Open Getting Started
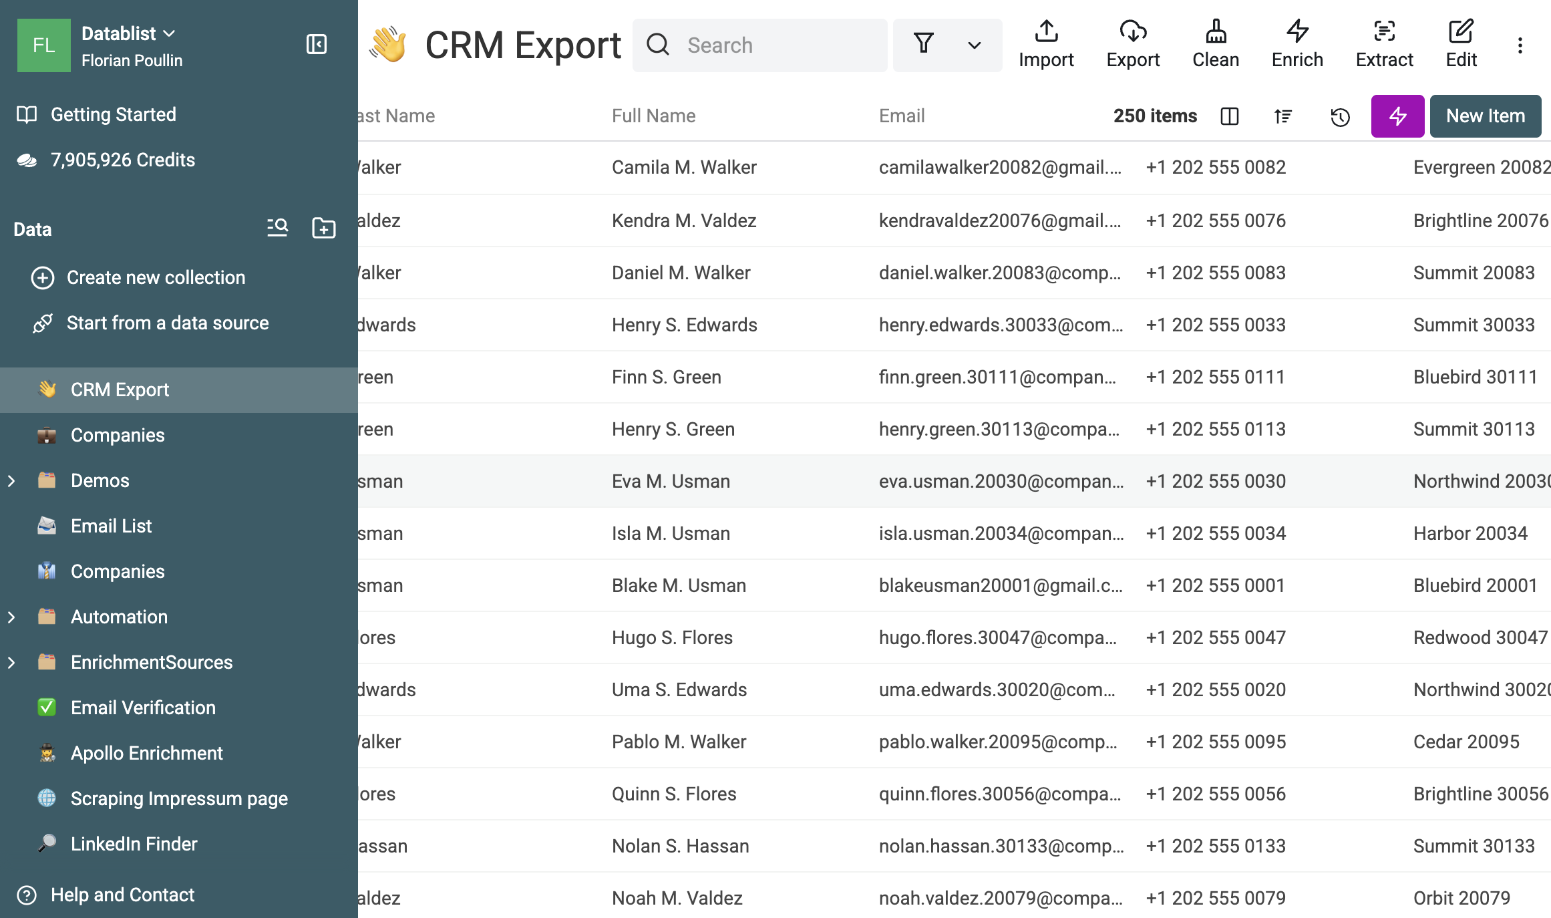This screenshot has height=918, width=1551. pos(113,114)
